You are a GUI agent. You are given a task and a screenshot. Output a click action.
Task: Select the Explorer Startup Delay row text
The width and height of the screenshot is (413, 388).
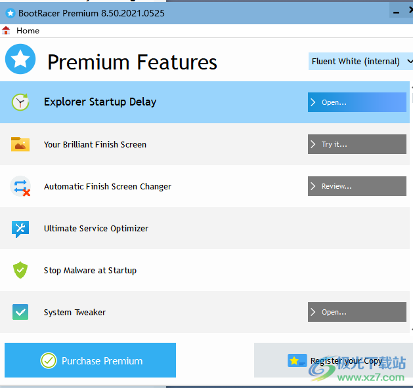pos(100,102)
